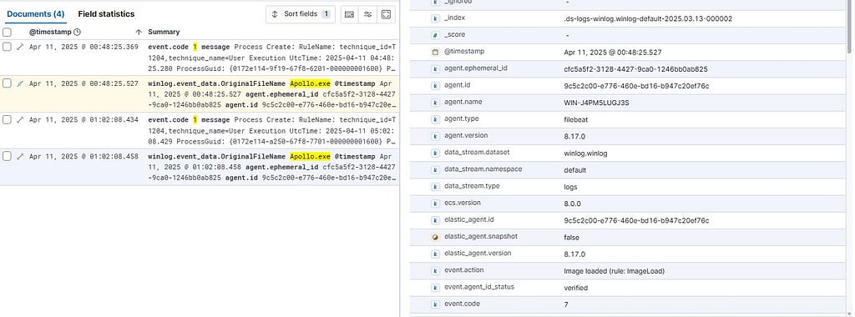The image size is (855, 317).
Task: Enter fullscreen mode for the documents table
Action: (386, 14)
